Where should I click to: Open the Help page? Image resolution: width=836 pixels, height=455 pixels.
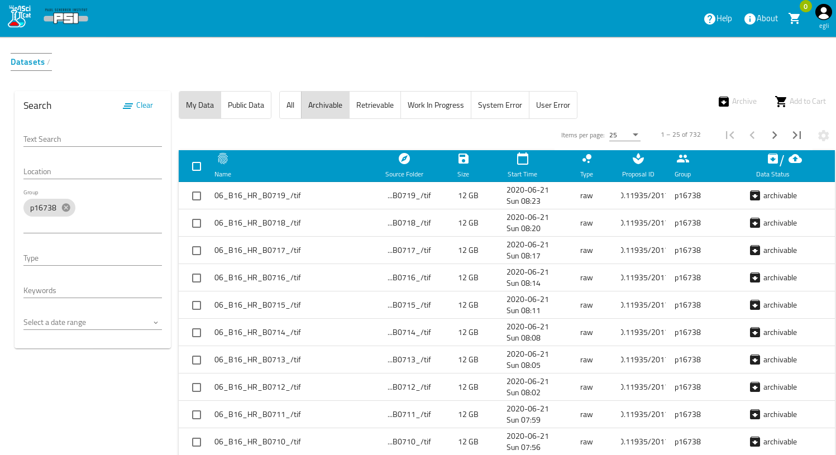tap(718, 18)
